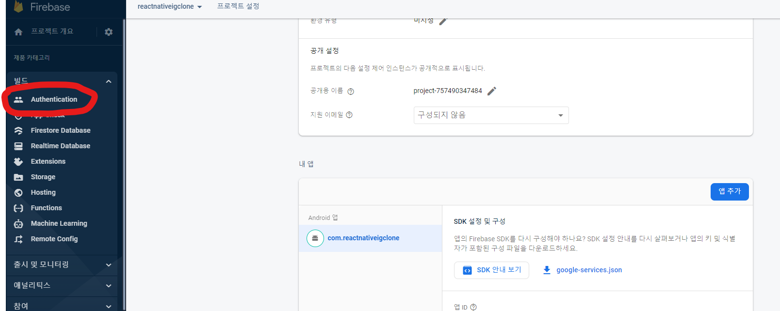Click the google-services.json download icon
Viewport: 780px width, 311px height.
[547, 270]
